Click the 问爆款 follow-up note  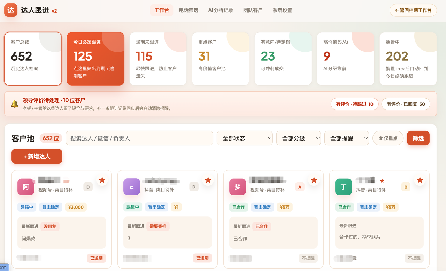(29, 239)
